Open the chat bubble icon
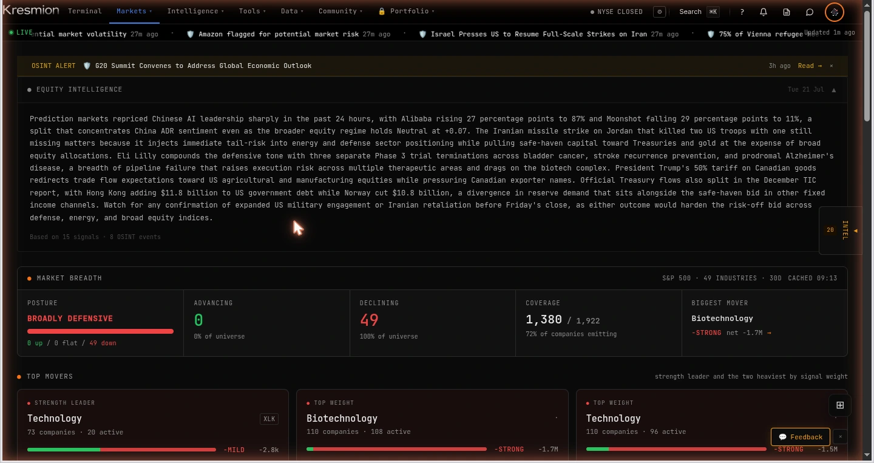The width and height of the screenshot is (874, 463). click(x=810, y=12)
